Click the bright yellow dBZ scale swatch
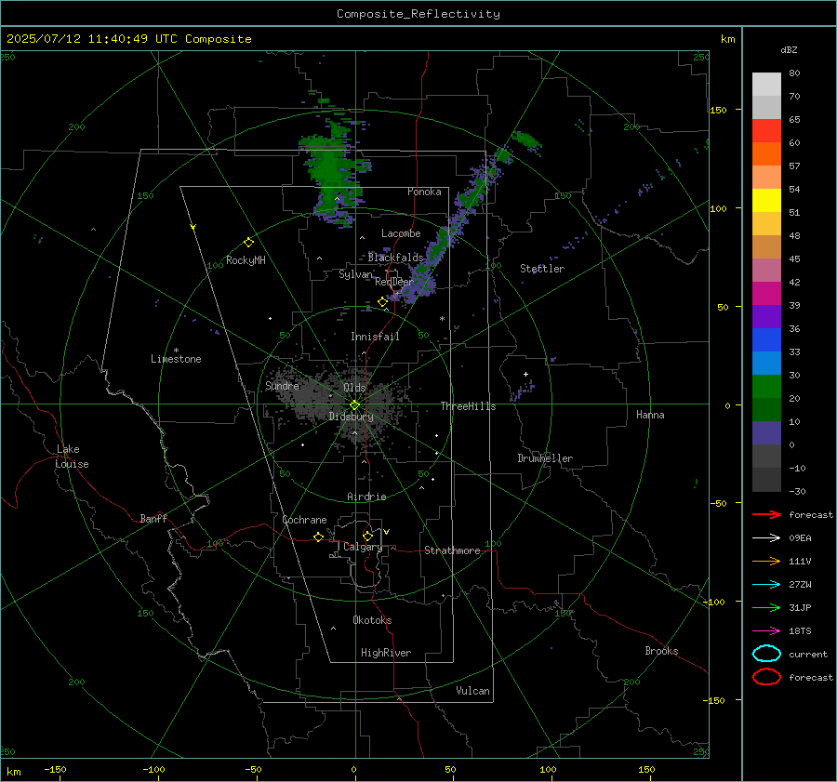This screenshot has width=837, height=782. (x=766, y=201)
